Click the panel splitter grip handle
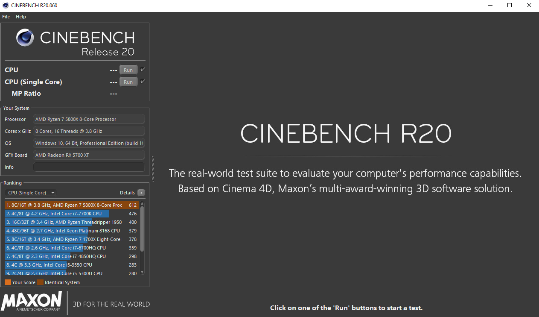The width and height of the screenshot is (539, 317). (x=153, y=168)
